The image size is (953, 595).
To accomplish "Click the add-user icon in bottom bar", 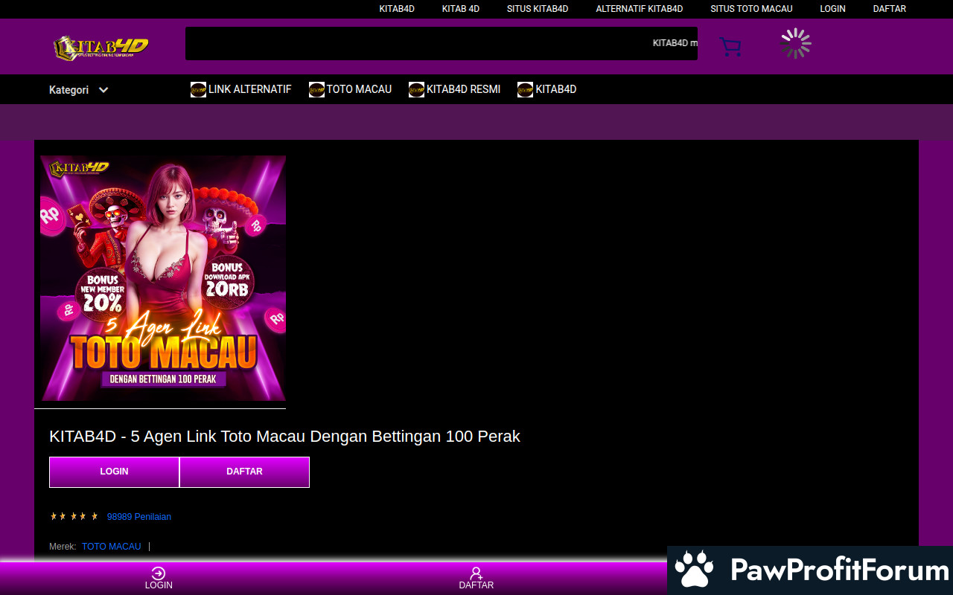I will [x=476, y=573].
